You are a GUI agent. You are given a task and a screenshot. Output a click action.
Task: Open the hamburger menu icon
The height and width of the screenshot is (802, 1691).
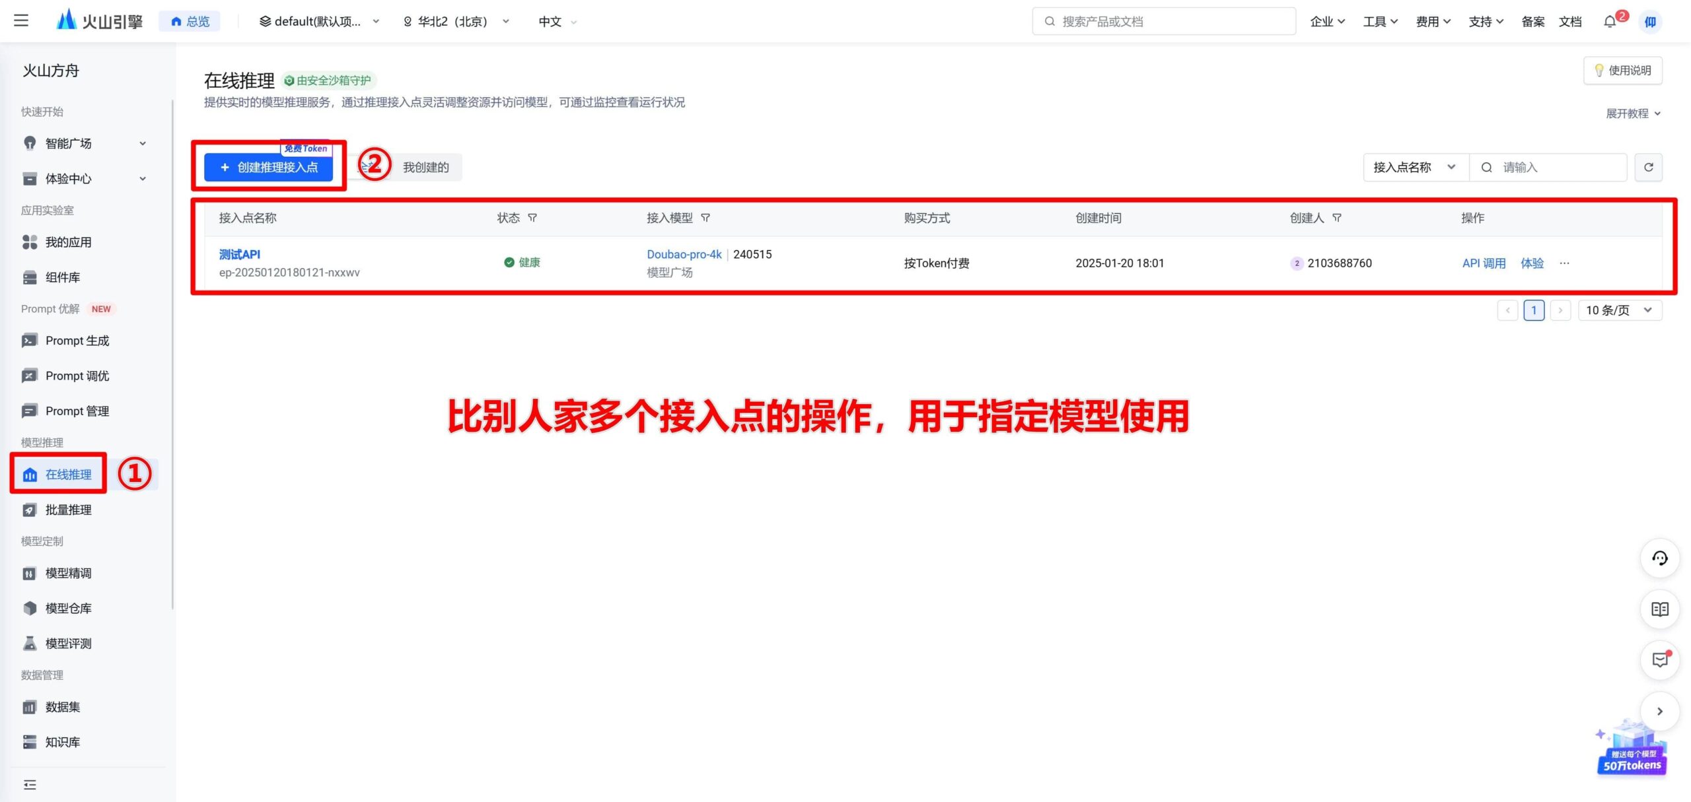21,20
